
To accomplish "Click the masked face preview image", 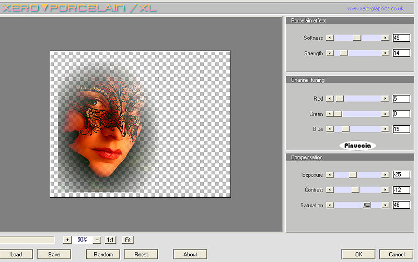I will pyautogui.click(x=140, y=124).
